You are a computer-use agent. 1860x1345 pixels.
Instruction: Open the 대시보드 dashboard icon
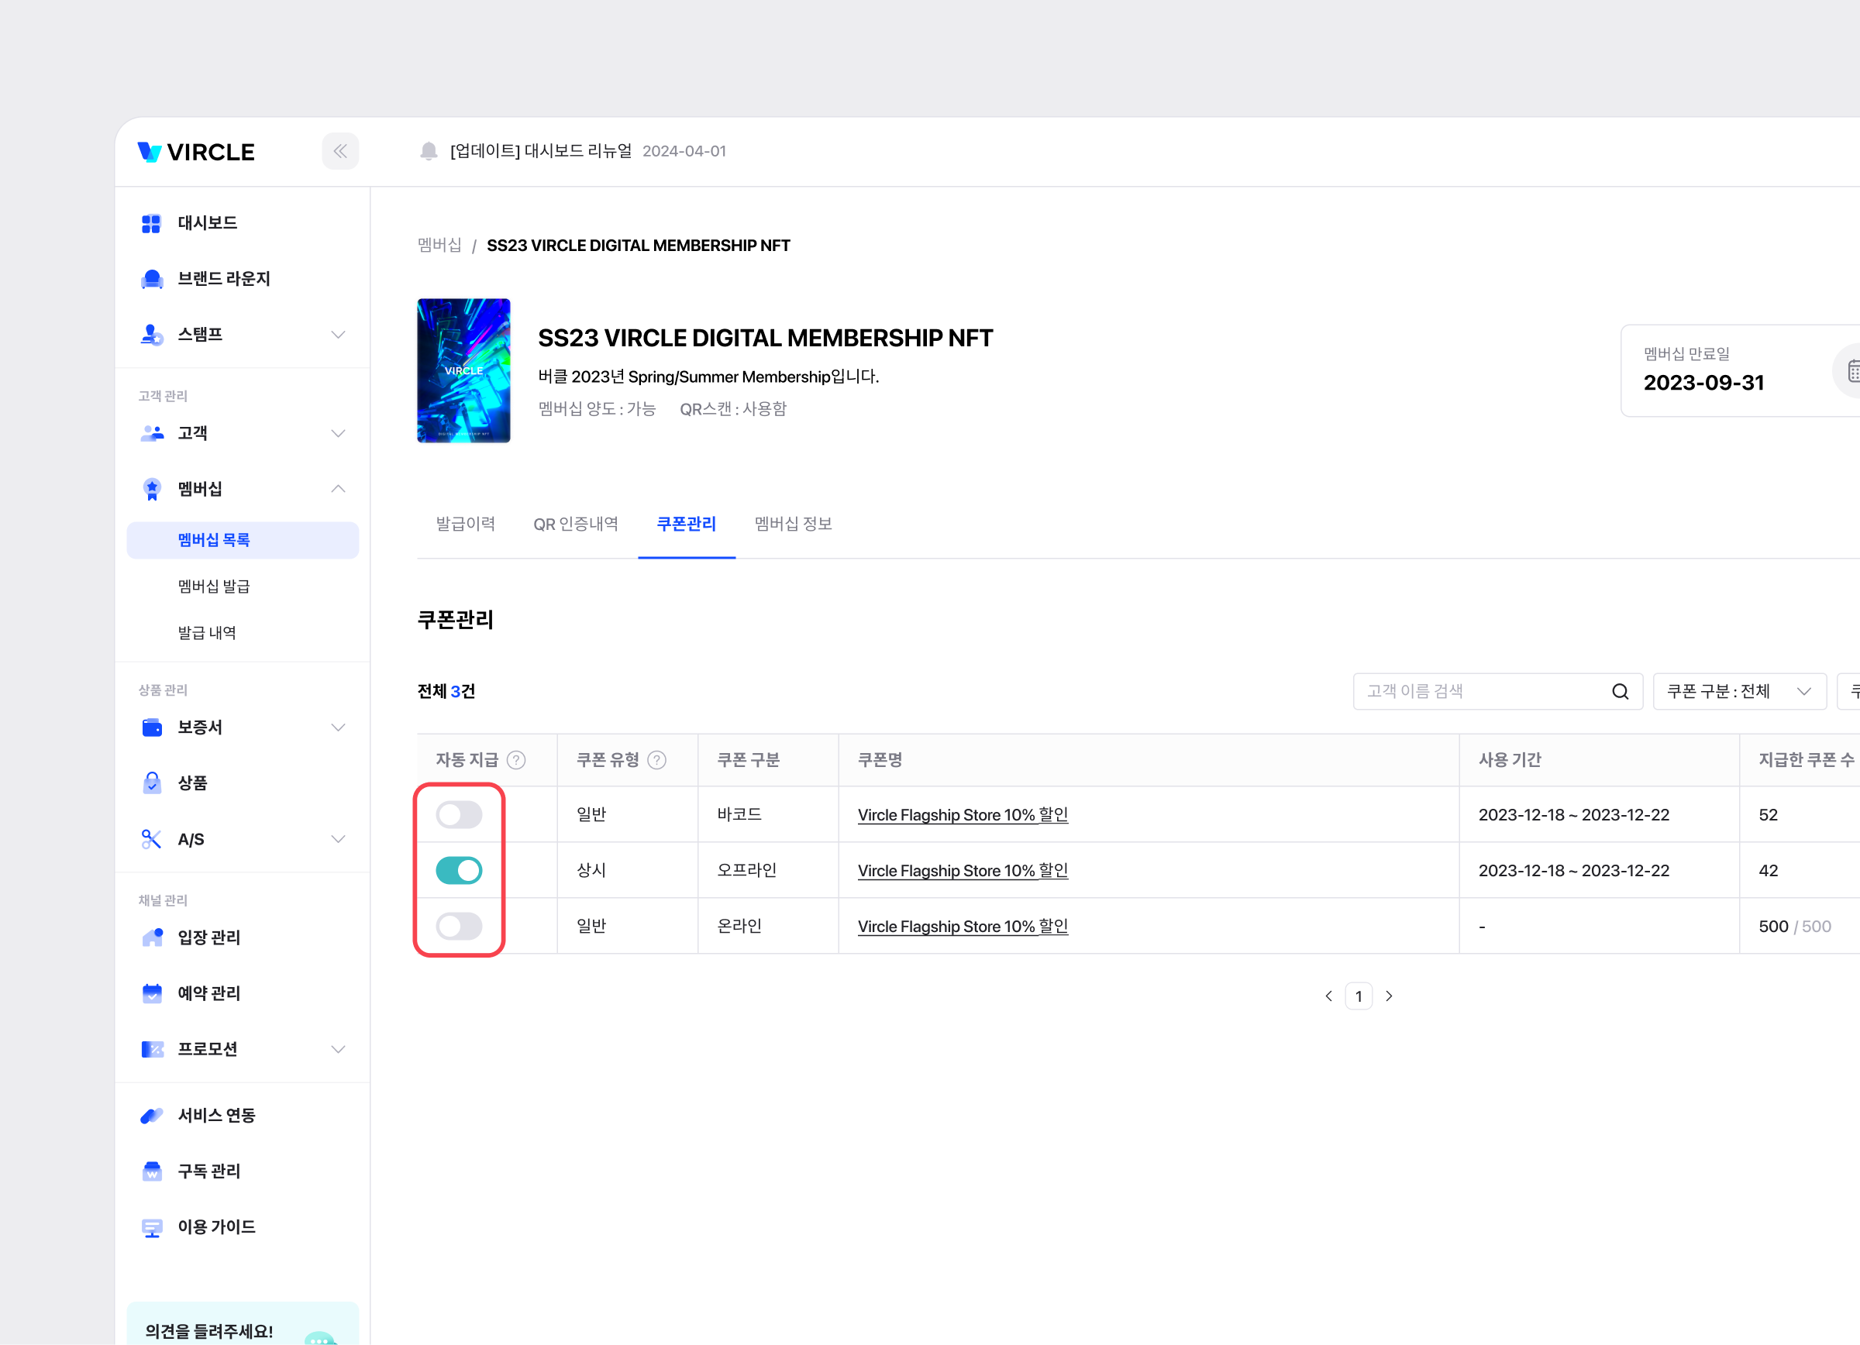coord(152,223)
